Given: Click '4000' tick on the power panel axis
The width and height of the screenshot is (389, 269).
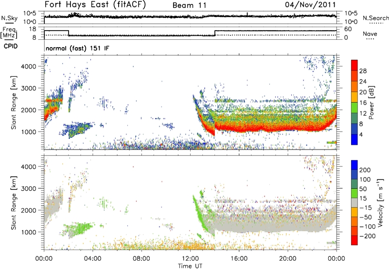Looking at the screenshot, I should coord(28,67).
